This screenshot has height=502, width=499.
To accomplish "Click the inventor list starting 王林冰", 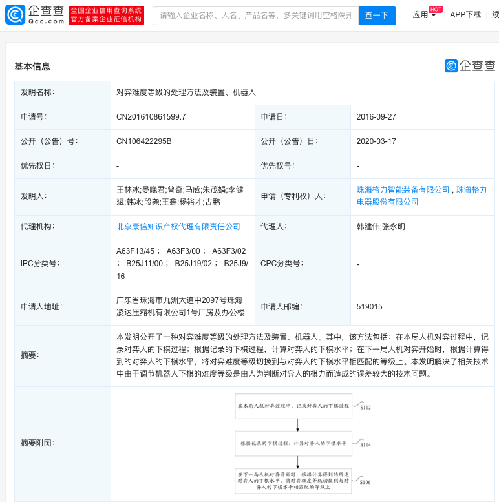I will [x=180, y=196].
